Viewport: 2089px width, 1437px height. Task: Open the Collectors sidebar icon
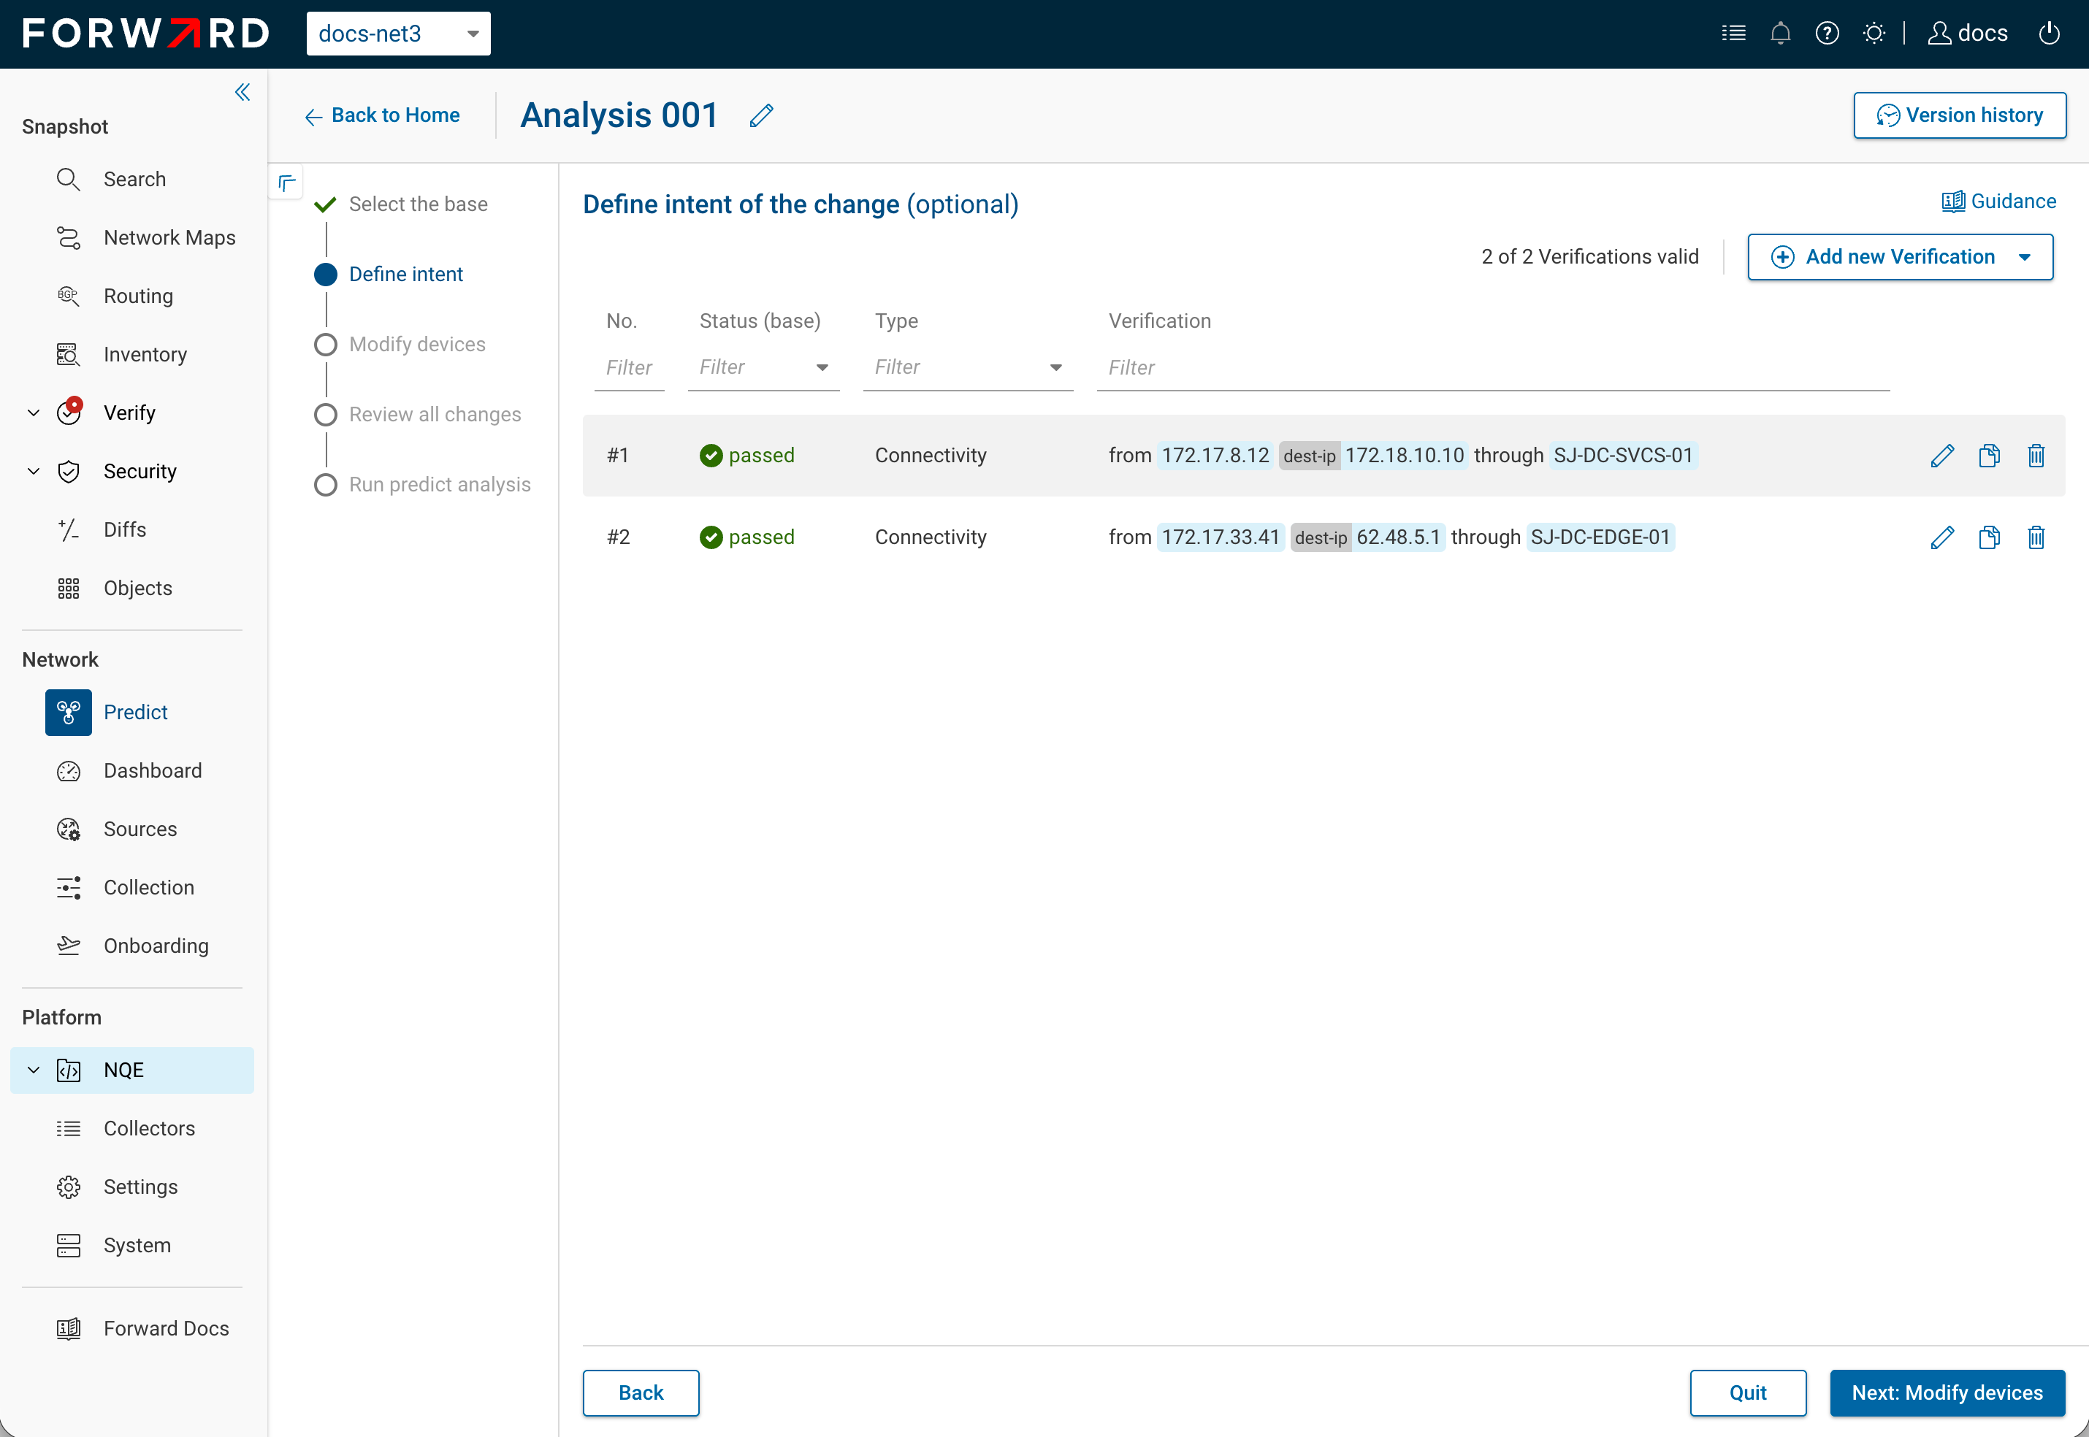click(x=69, y=1128)
